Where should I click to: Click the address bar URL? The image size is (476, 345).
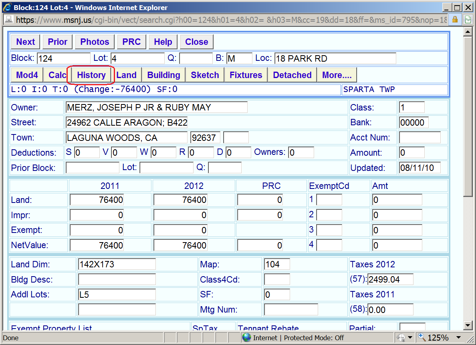(231, 20)
